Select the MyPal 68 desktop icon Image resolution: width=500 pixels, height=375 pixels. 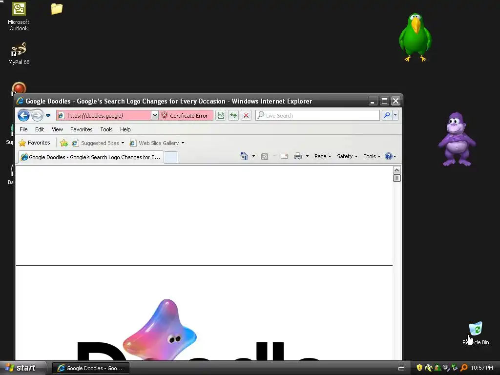click(x=19, y=54)
